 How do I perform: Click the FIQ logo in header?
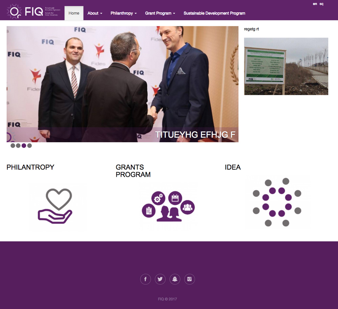34,11
